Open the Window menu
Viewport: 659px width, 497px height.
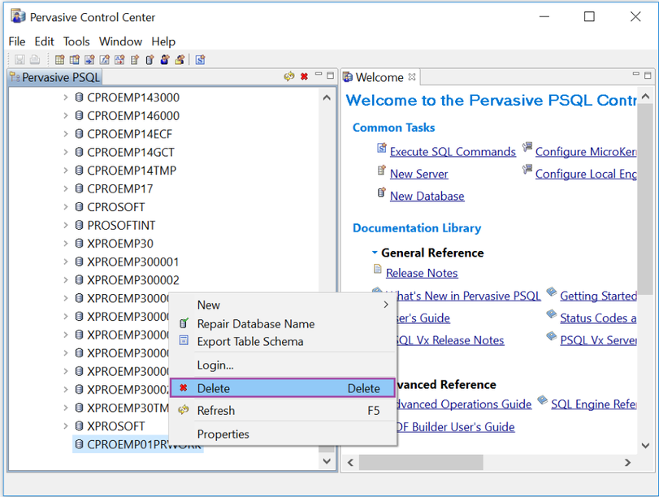coord(120,41)
